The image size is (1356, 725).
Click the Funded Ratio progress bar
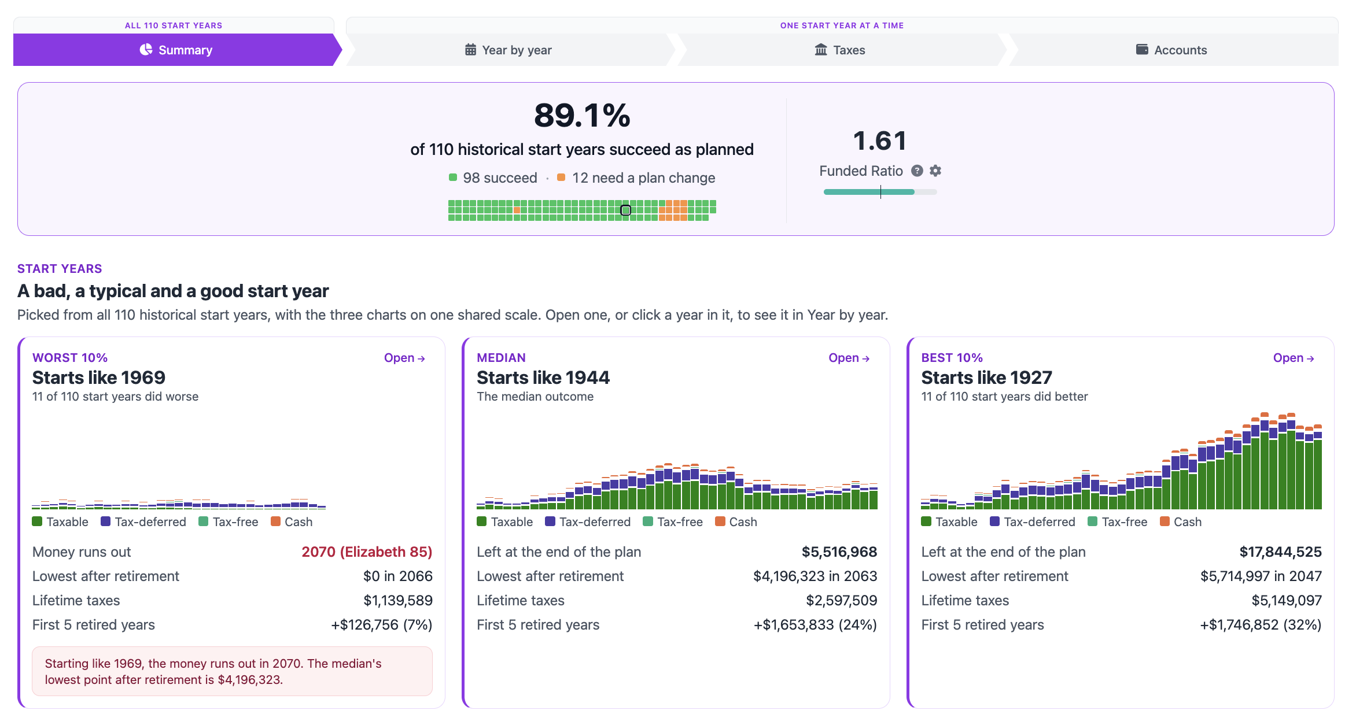coord(880,192)
